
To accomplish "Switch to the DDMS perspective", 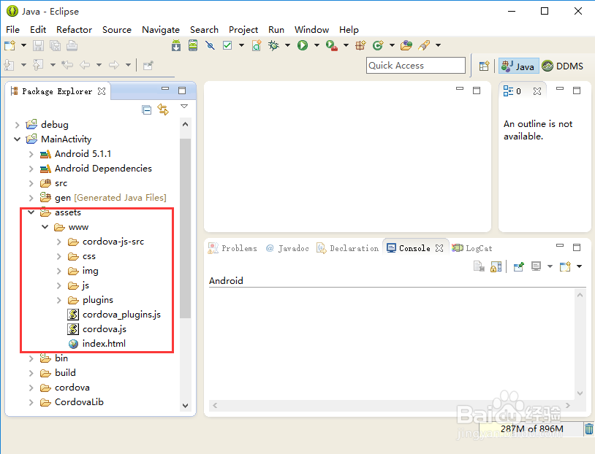I will pos(562,66).
